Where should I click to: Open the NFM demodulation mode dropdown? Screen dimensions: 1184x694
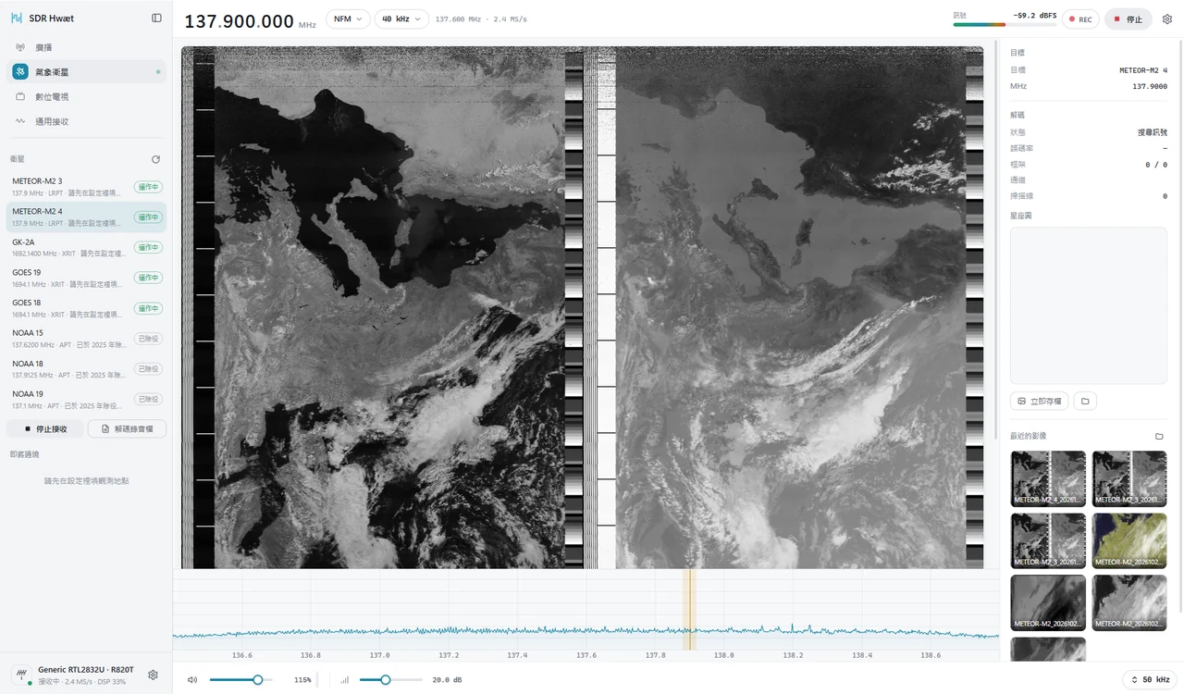[348, 19]
